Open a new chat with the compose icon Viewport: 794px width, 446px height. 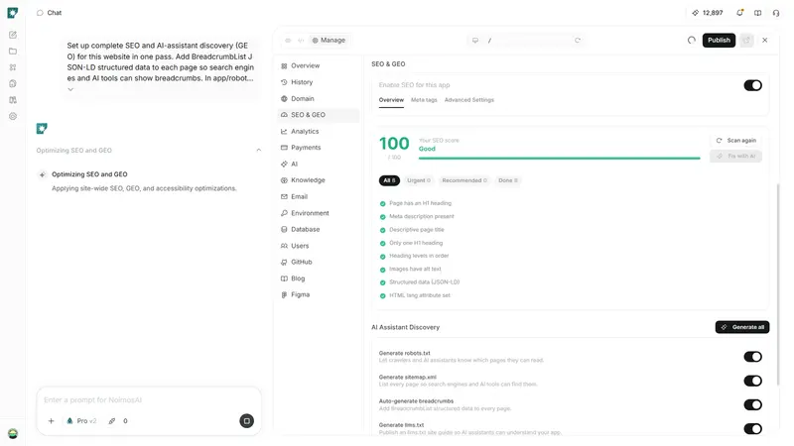click(x=13, y=35)
